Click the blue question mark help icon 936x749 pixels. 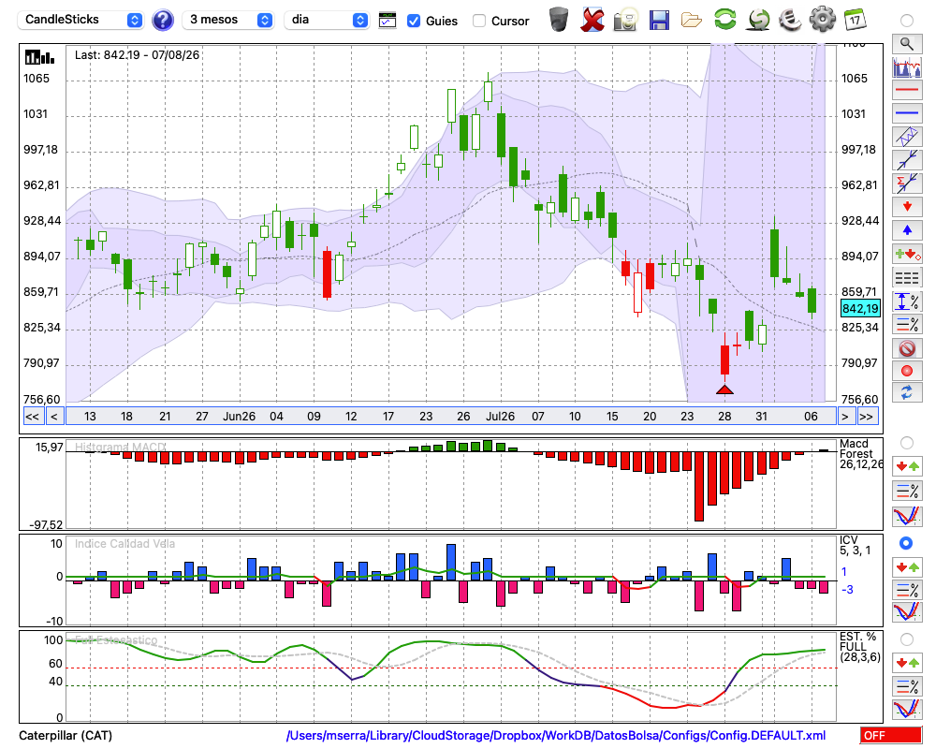[162, 20]
